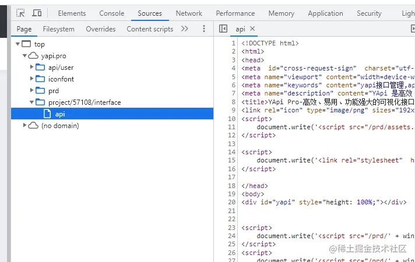Open the Overrides navigator tab
This screenshot has height=262, width=415.
[101, 29]
